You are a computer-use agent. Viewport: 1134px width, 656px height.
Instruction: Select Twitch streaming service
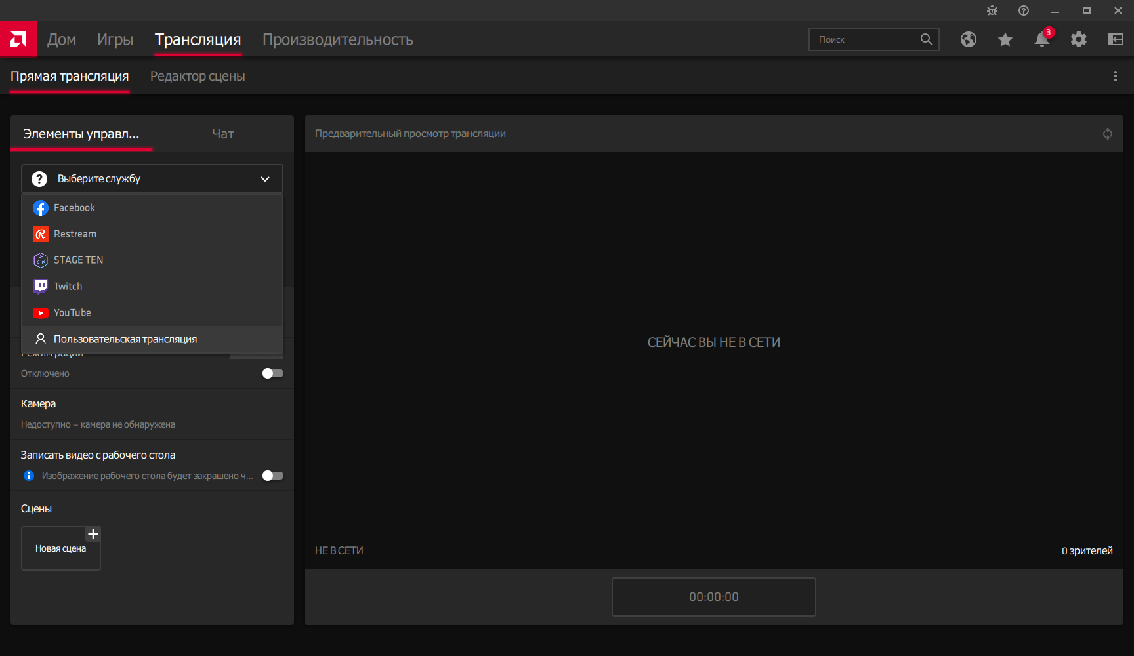coord(152,287)
